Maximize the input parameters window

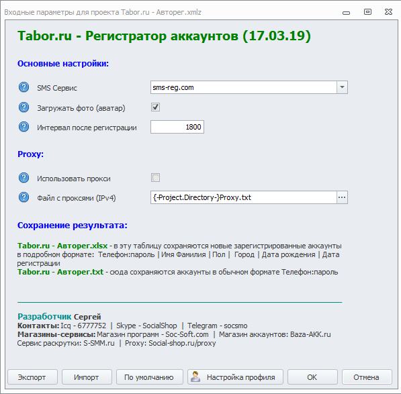368,12
